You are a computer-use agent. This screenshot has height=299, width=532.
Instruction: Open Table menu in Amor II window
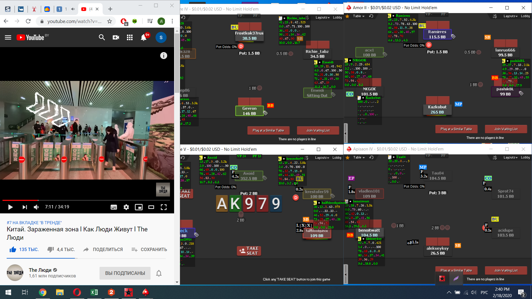(359, 16)
